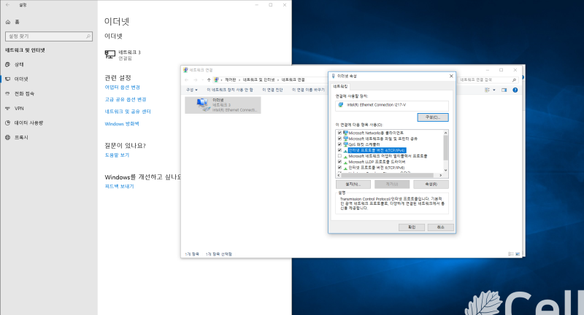Click 네트워크 및 인터넷 breadcrumb in address bar

pyautogui.click(x=258, y=79)
